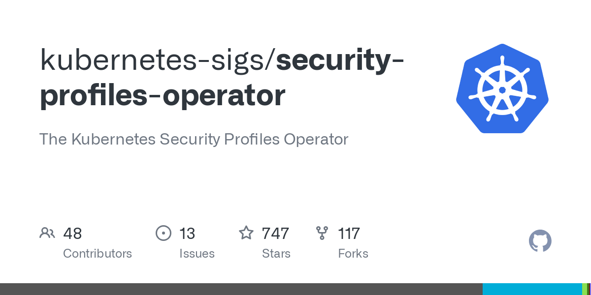Click the light green language bar segment
The width and height of the screenshot is (591, 295).
tap(585, 289)
